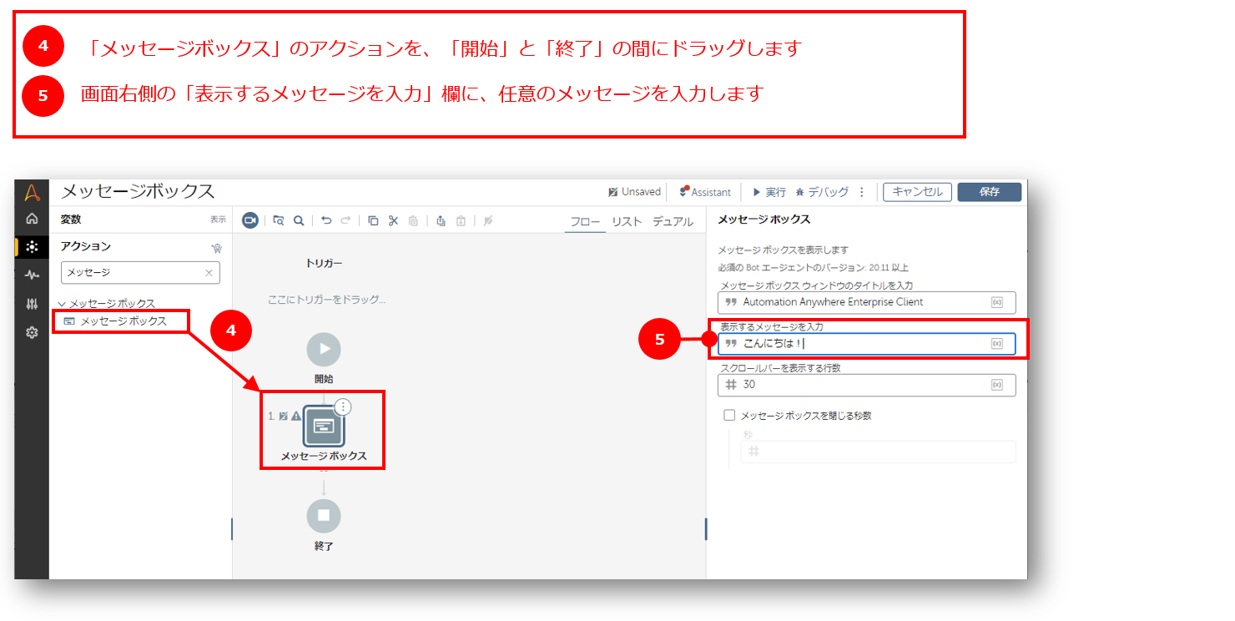Click the action packages icon beside アクション

tap(216, 247)
